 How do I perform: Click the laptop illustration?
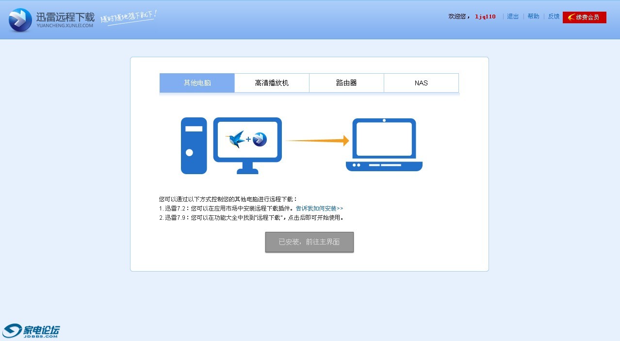point(384,145)
